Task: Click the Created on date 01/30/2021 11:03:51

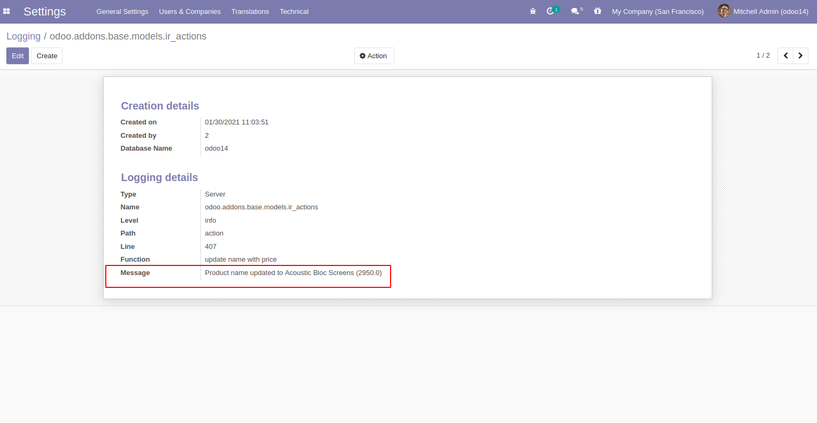Action: pos(237,122)
